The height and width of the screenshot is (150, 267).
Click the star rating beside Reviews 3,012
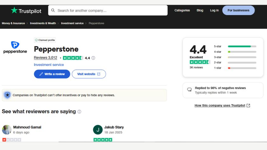click(x=73, y=58)
